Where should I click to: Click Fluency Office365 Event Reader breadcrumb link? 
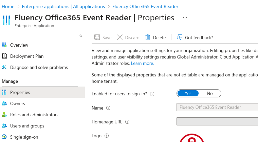click(145, 6)
